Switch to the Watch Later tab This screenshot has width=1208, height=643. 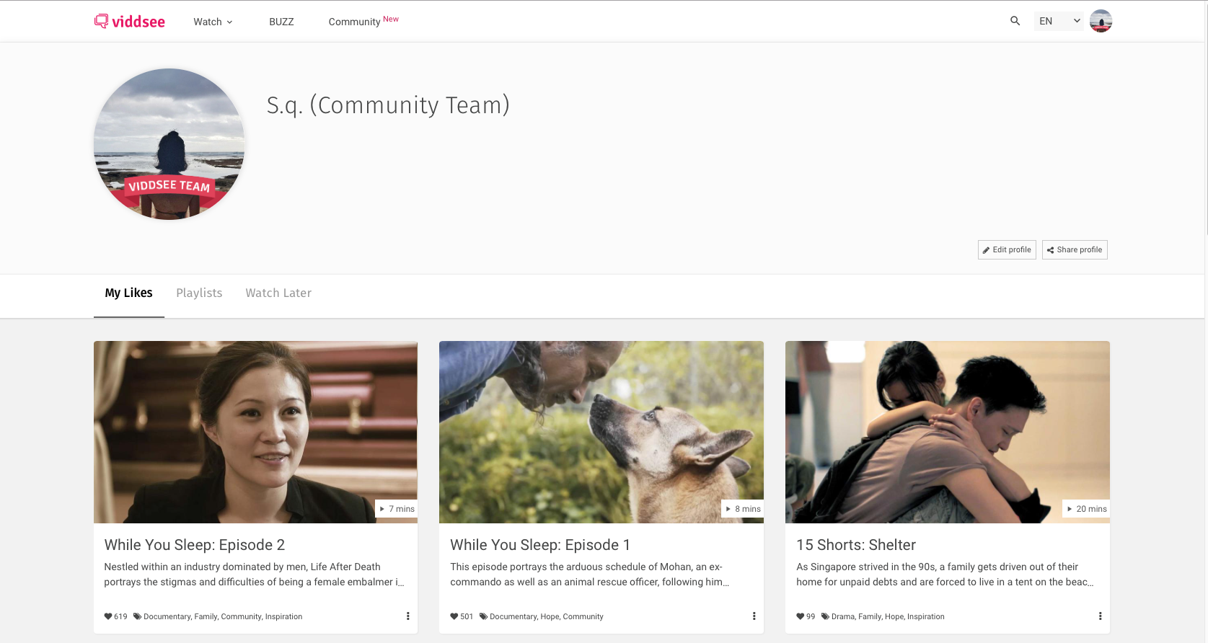[x=278, y=293]
